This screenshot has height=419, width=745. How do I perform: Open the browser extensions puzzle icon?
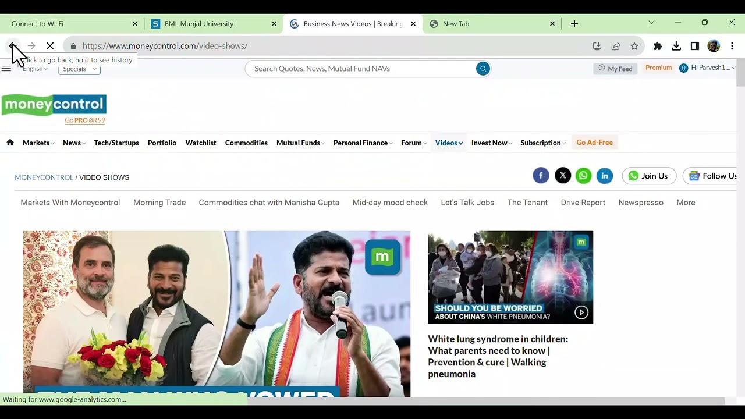[x=658, y=46]
